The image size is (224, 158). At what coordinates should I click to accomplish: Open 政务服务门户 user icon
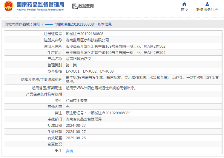pyautogui.click(x=207, y=4)
